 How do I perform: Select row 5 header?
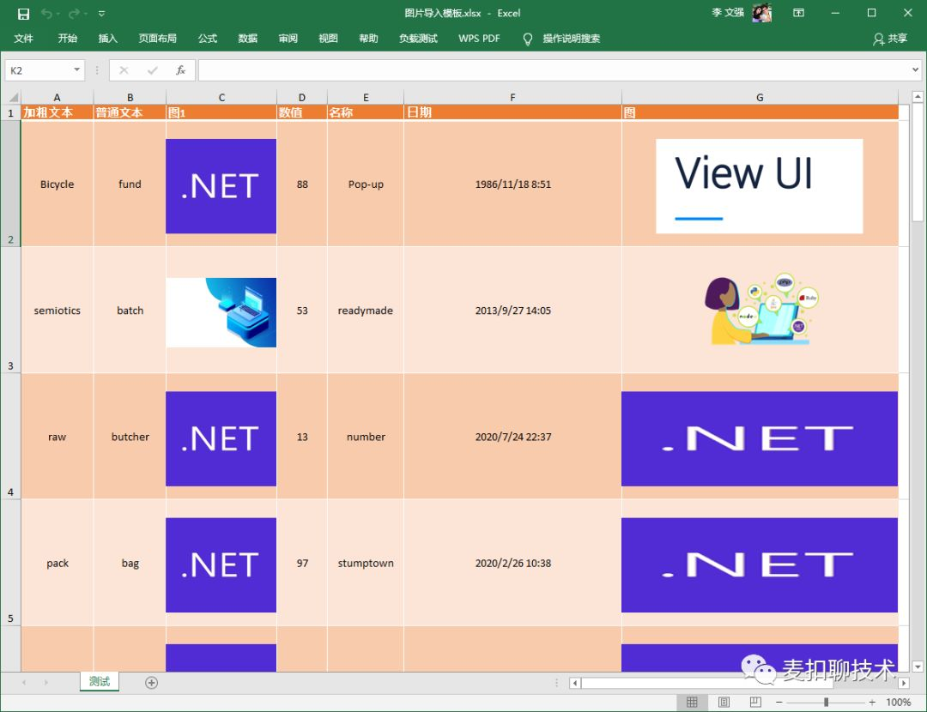point(10,563)
